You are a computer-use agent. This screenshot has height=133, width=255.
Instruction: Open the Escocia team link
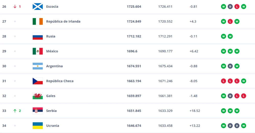(52, 7)
